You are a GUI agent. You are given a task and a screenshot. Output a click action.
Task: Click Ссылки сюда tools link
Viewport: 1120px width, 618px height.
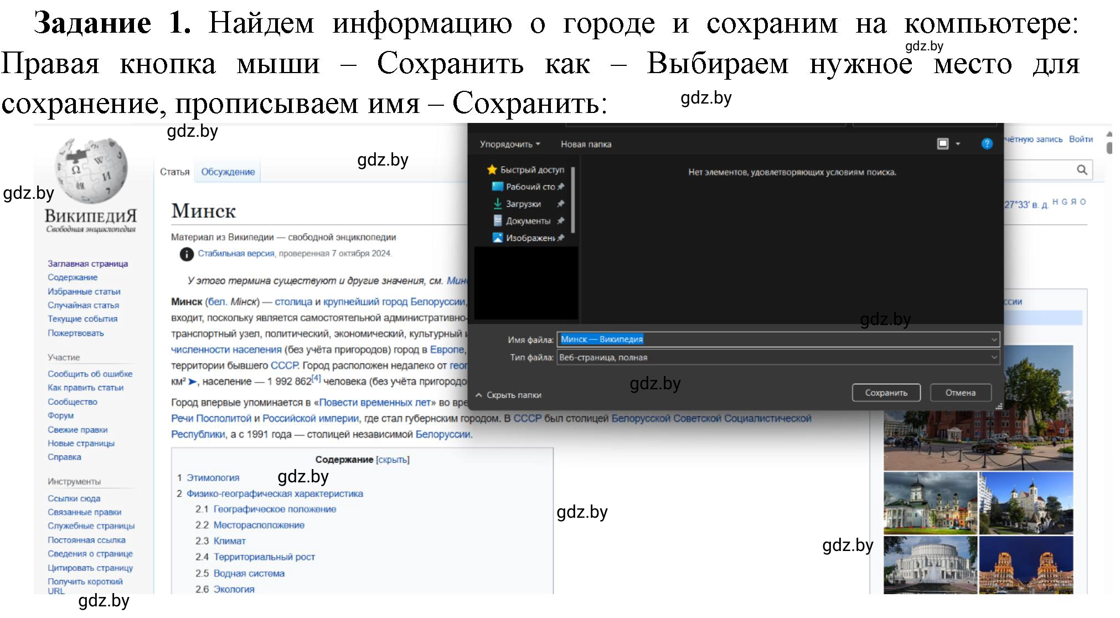coord(74,498)
